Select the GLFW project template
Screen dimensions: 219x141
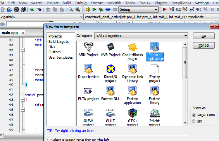tap(88, 117)
